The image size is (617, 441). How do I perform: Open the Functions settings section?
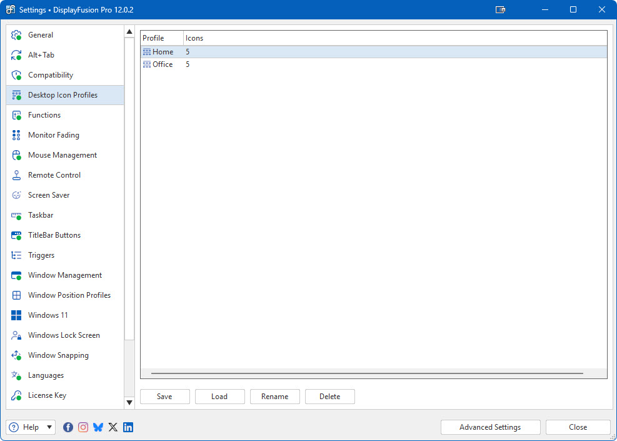(44, 115)
